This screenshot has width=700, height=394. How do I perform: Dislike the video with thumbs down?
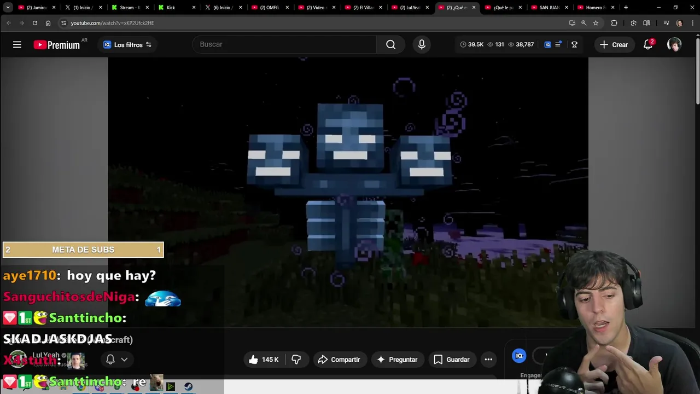pos(296,360)
